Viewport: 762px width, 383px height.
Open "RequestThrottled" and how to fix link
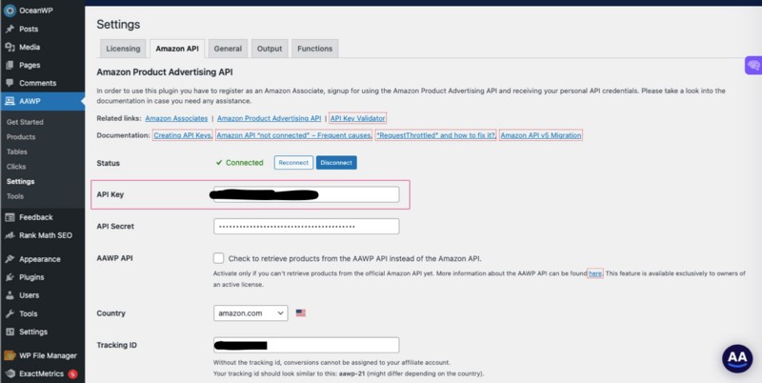[436, 135]
